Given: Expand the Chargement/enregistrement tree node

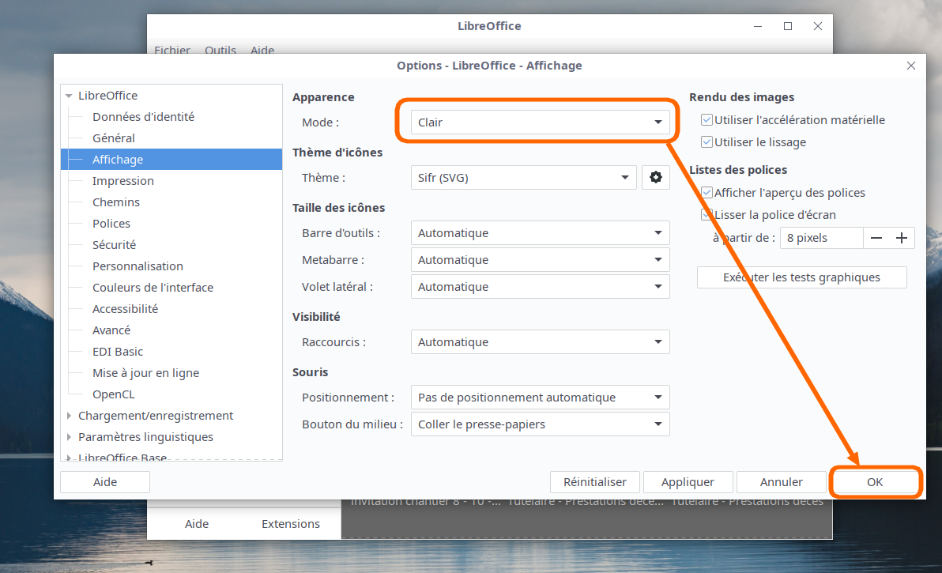Looking at the screenshot, I should (x=70, y=416).
